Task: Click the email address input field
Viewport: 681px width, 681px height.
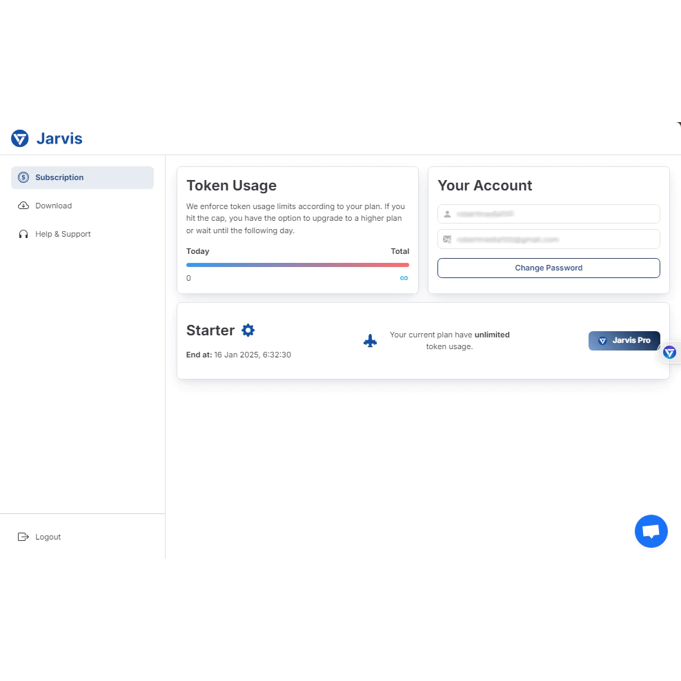Action: (x=549, y=239)
